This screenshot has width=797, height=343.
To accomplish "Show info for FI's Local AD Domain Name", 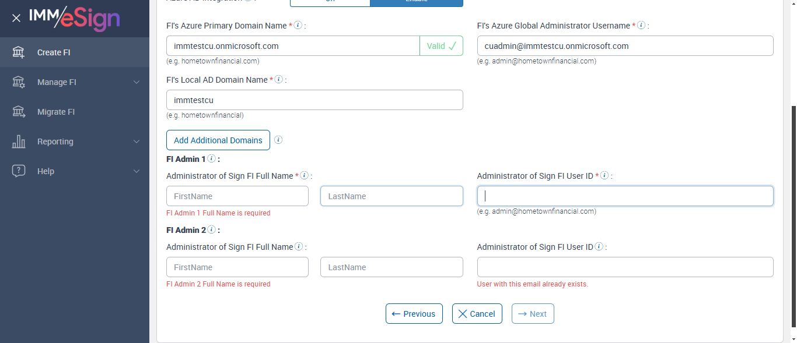I will [x=279, y=79].
